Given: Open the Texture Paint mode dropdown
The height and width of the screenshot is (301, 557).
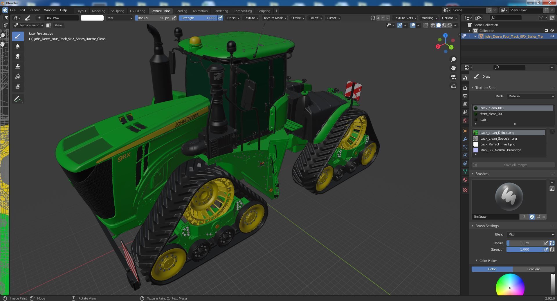Looking at the screenshot, I should pos(28,25).
